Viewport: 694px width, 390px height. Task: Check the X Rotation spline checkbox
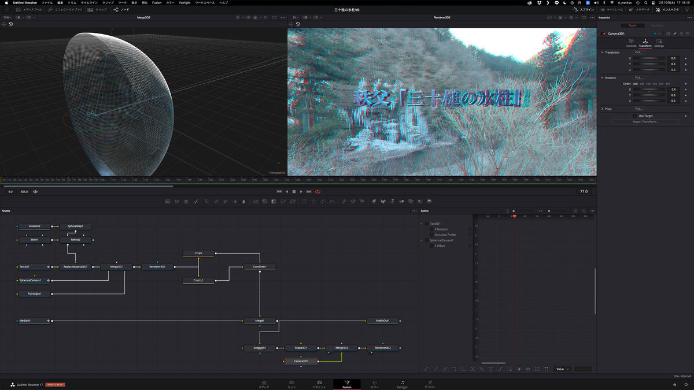(431, 229)
